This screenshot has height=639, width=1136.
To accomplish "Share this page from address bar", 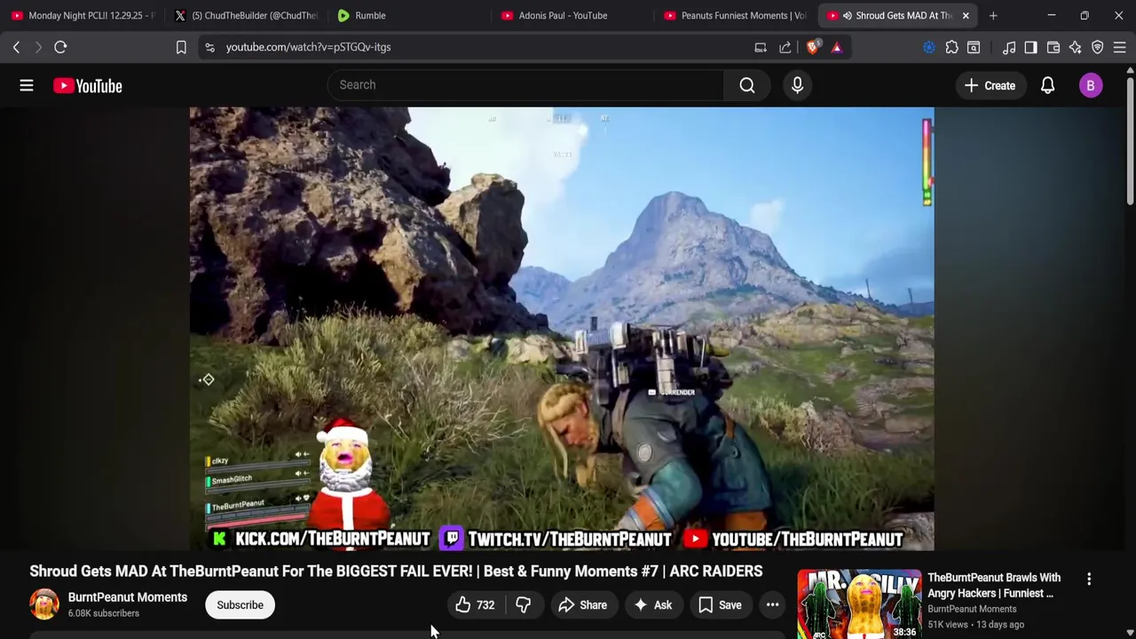I will pos(785,47).
